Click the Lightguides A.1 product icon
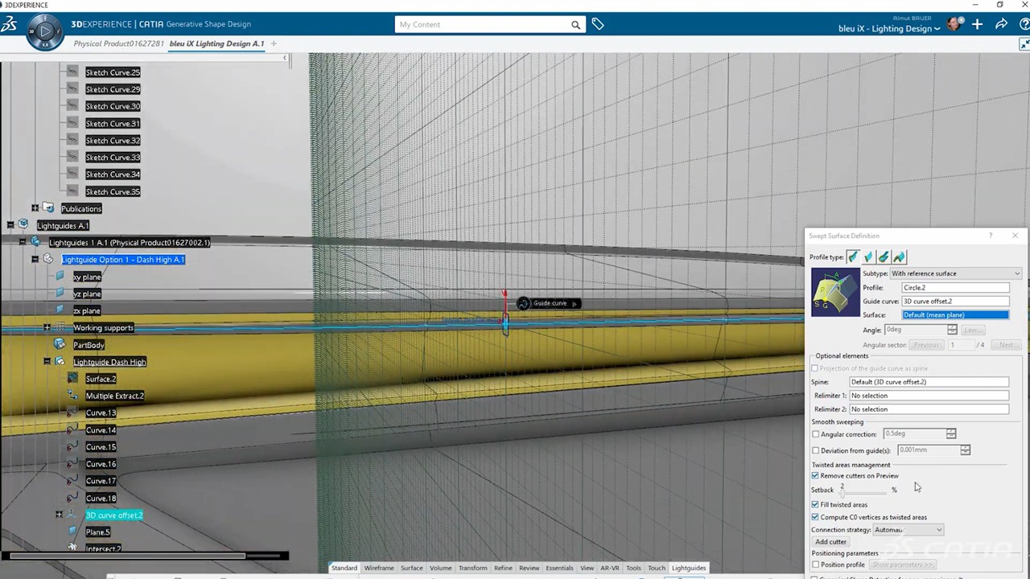Viewport: 1030px width, 579px height. coord(23,225)
